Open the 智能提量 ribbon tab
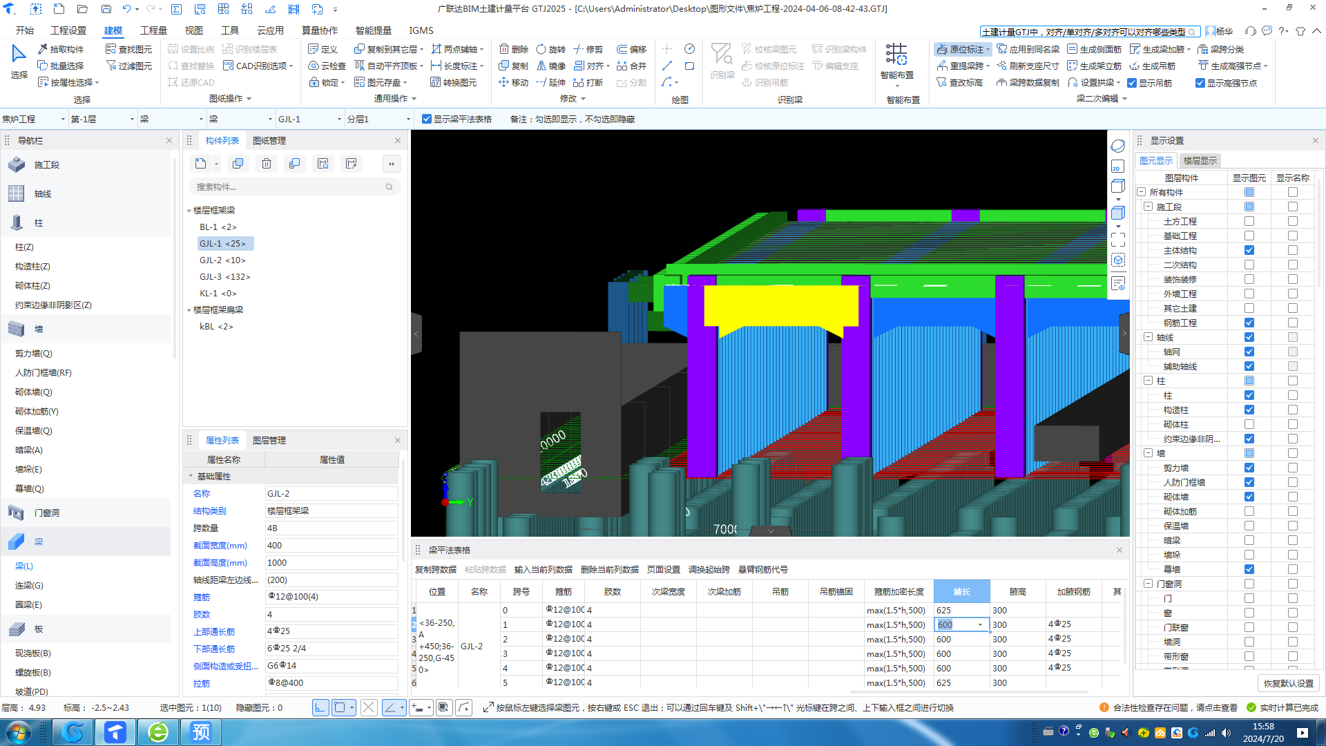The image size is (1326, 746). pos(373,30)
